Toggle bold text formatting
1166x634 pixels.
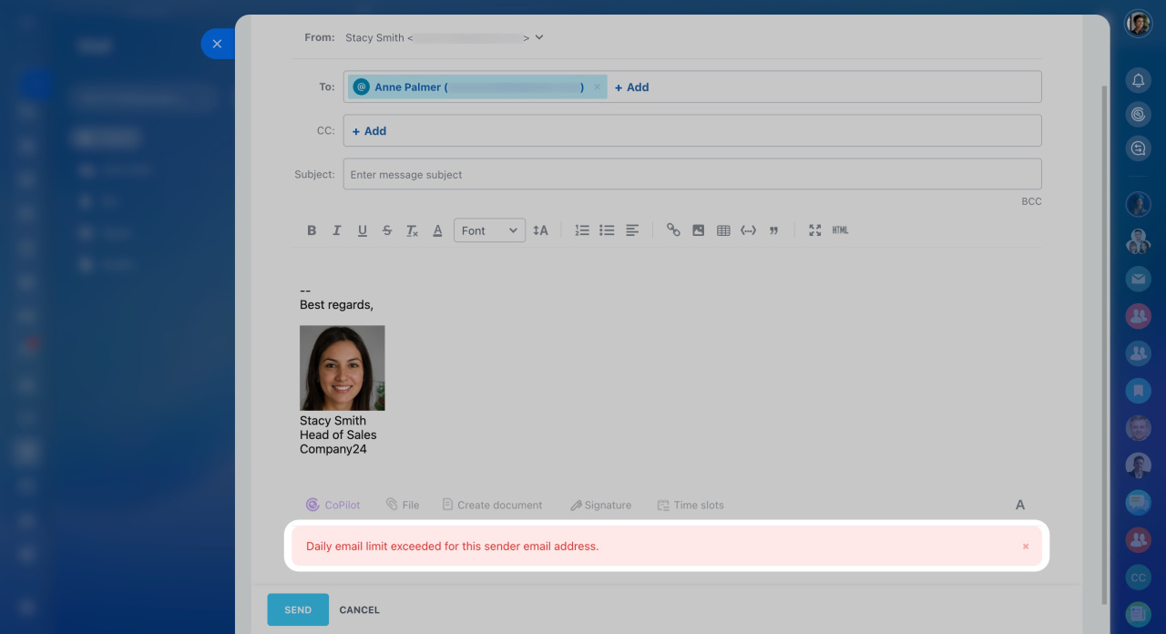pos(312,230)
